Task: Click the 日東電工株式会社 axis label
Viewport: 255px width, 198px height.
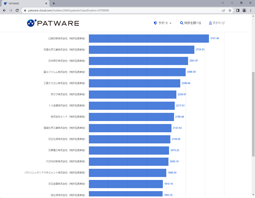Action: click(x=67, y=150)
